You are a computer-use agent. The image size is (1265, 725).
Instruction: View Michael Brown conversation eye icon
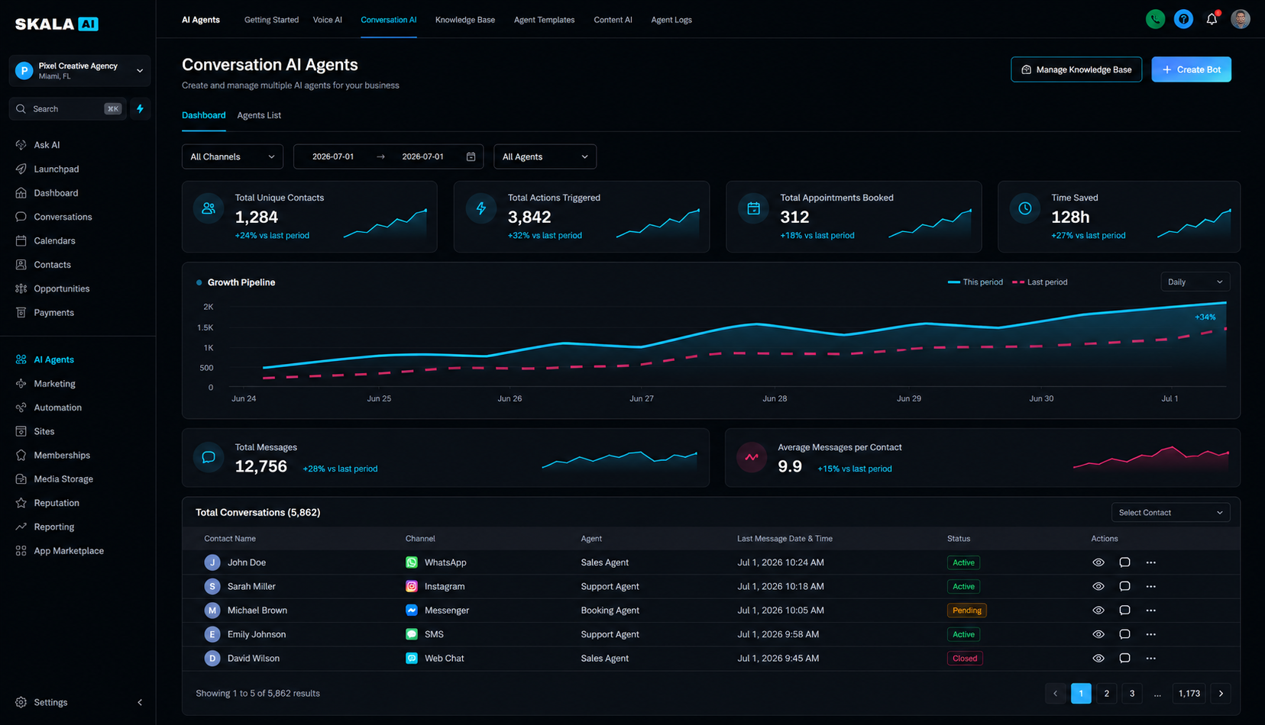tap(1098, 611)
